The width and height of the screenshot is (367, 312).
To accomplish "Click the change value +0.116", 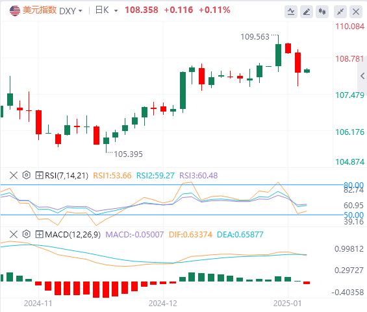I will pos(179,10).
